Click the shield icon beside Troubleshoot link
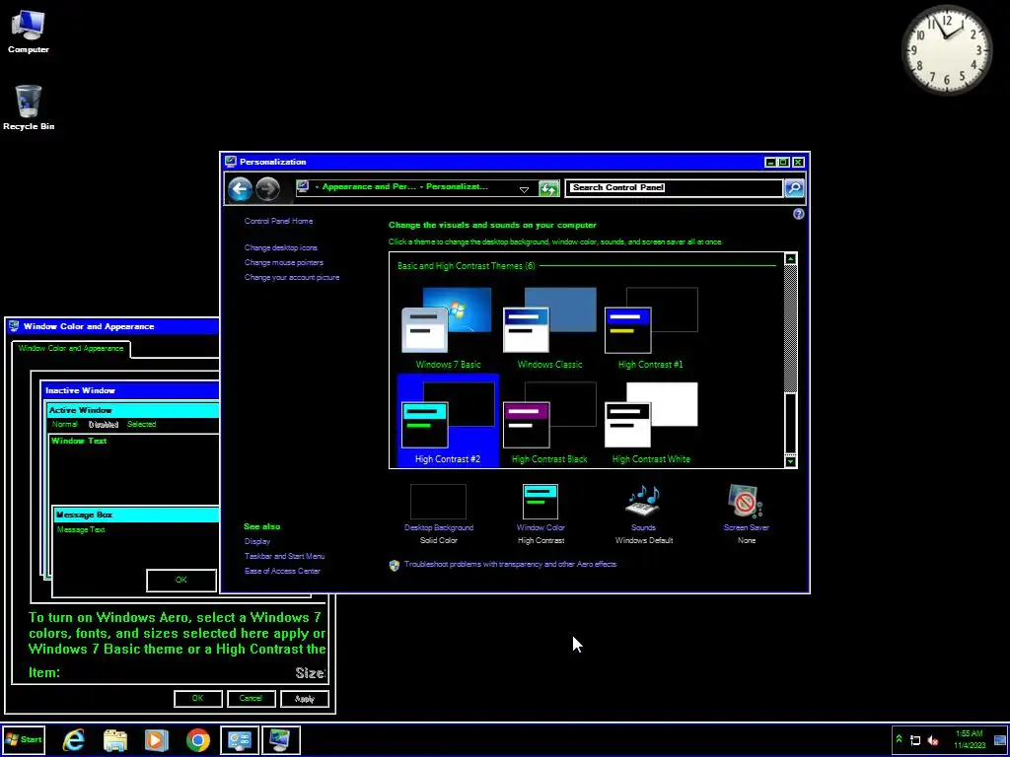This screenshot has height=757, width=1010. coord(395,565)
